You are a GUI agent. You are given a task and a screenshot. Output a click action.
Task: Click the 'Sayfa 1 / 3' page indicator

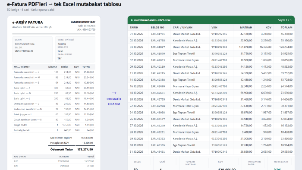(x=284, y=20)
